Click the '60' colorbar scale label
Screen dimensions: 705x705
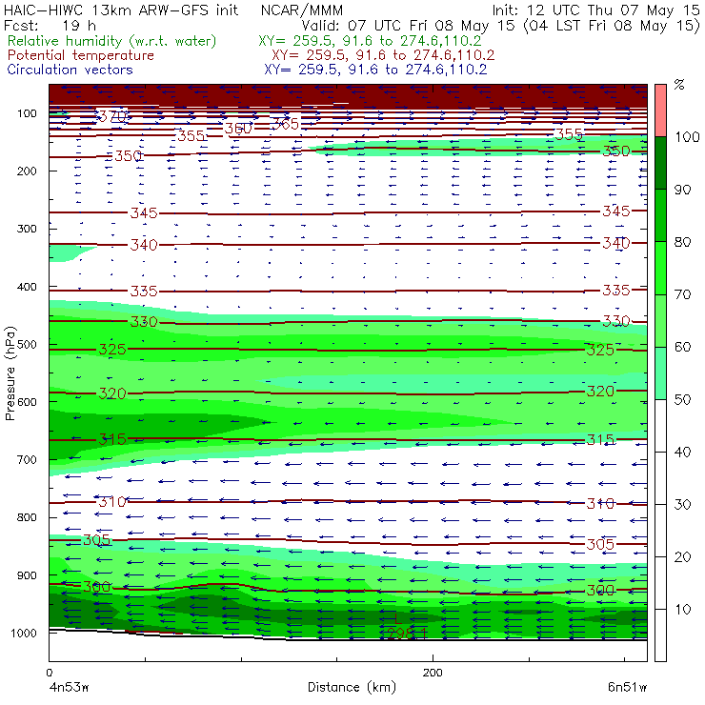tap(682, 347)
